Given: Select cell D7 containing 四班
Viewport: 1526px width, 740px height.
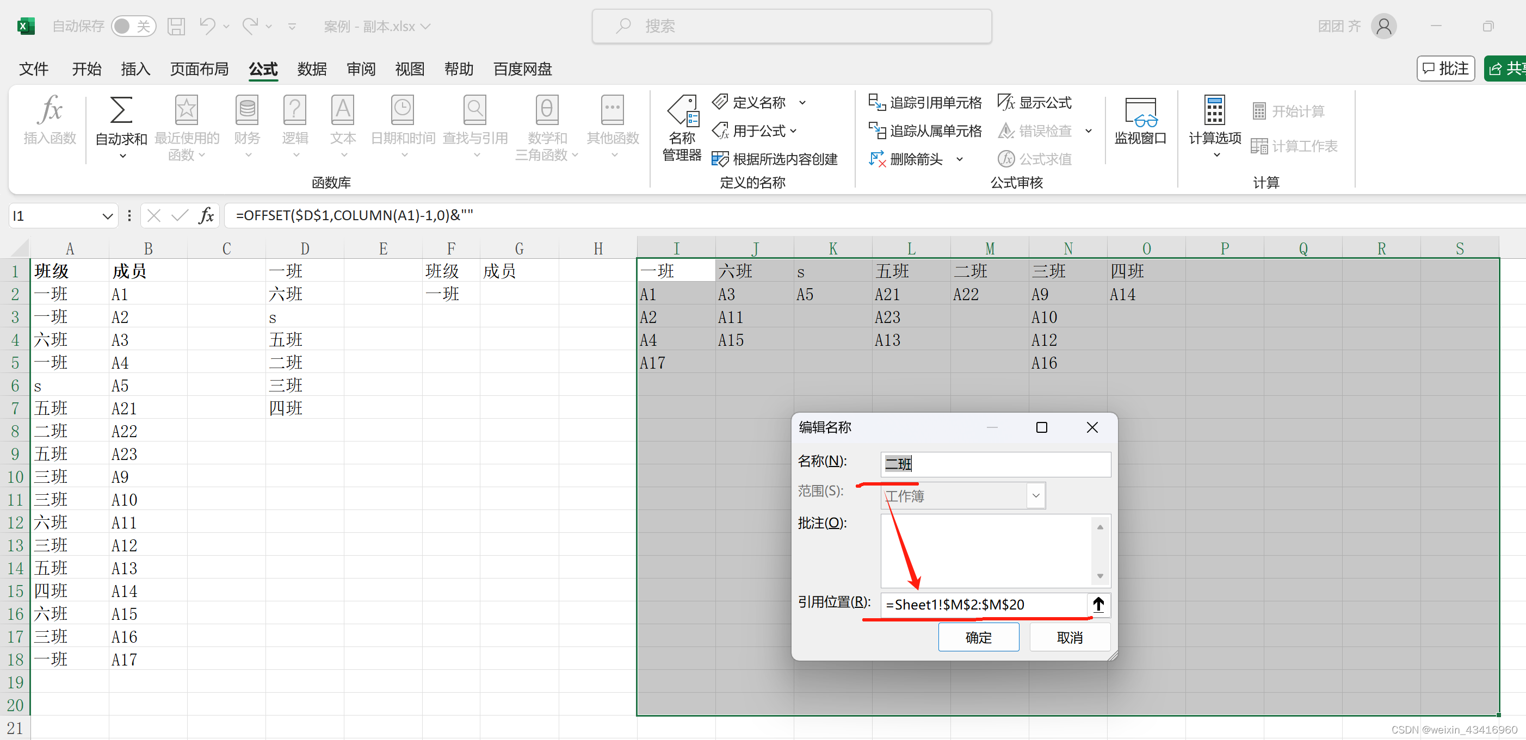Looking at the screenshot, I should (x=305, y=408).
